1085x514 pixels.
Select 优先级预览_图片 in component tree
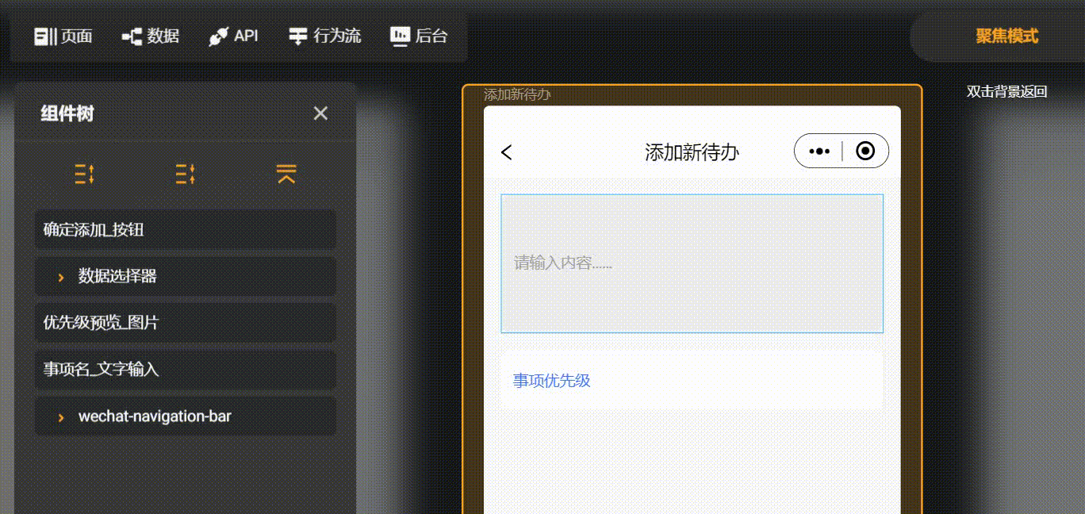point(186,323)
